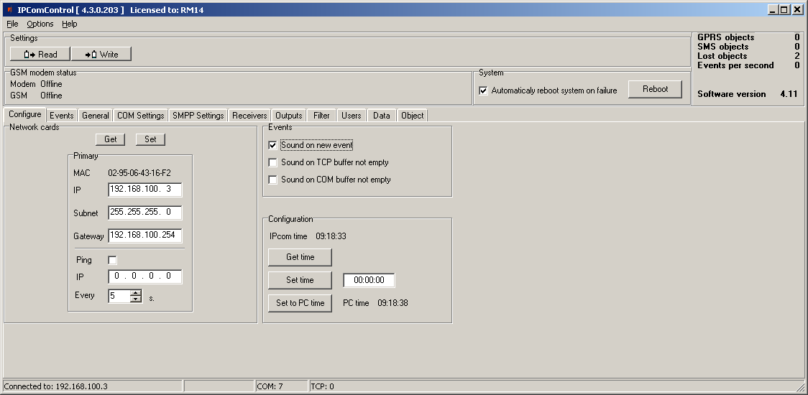Viewport: 808px width, 395px height.
Task: Click the Gateway address input field
Action: pos(145,236)
